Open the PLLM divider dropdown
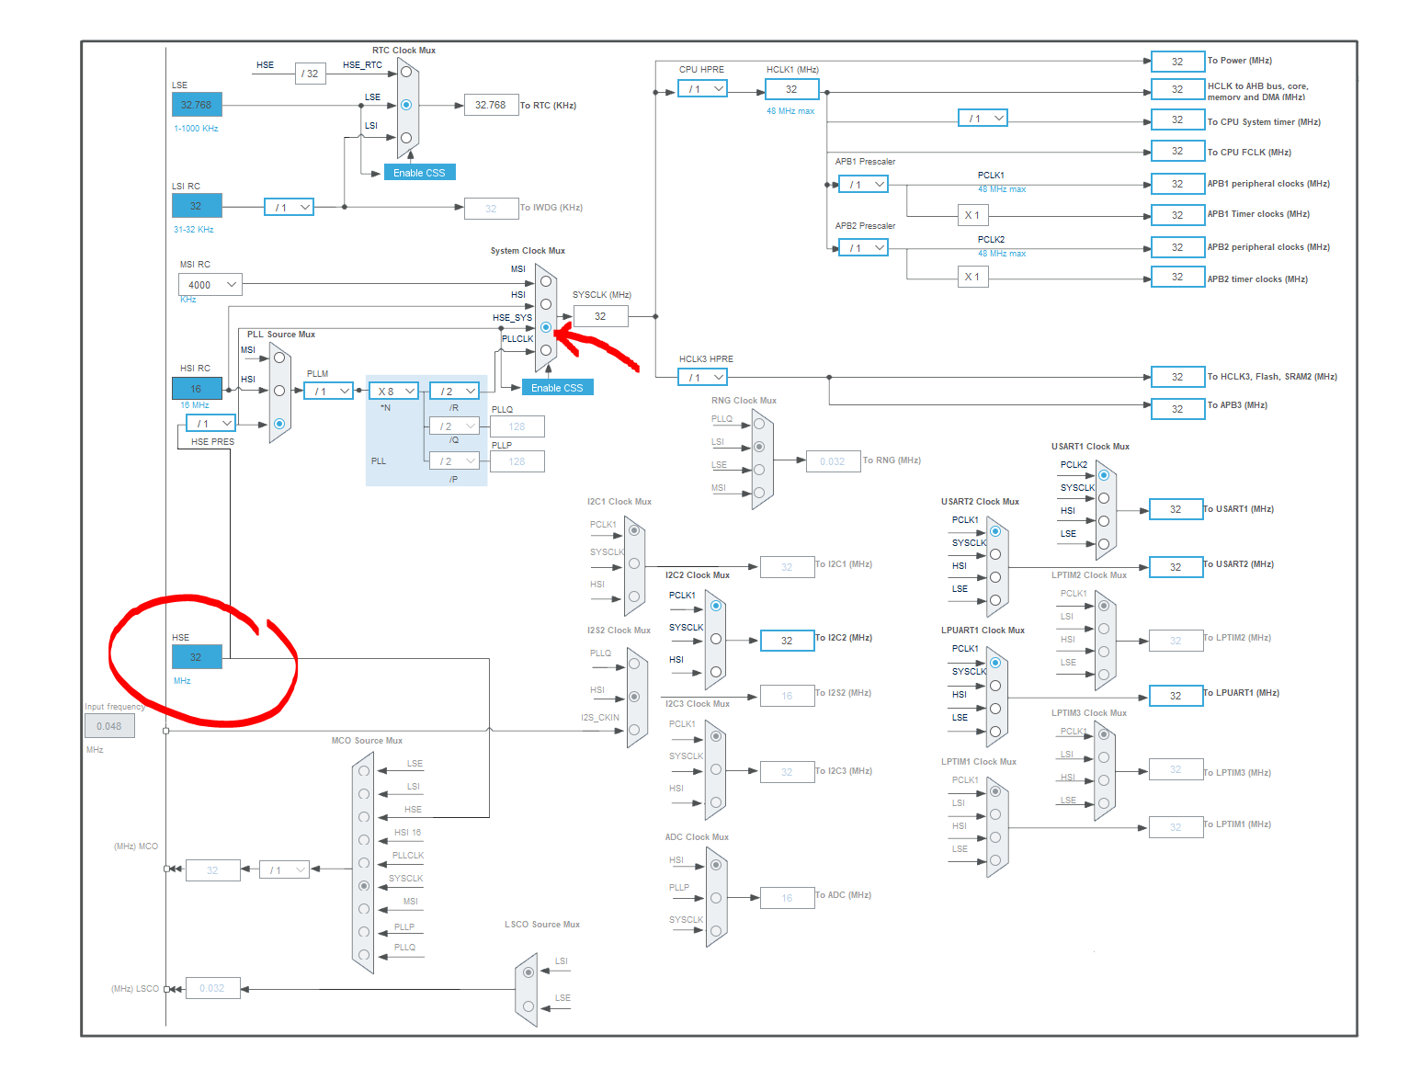Image resolution: width=1409 pixels, height=1068 pixels. (x=327, y=391)
